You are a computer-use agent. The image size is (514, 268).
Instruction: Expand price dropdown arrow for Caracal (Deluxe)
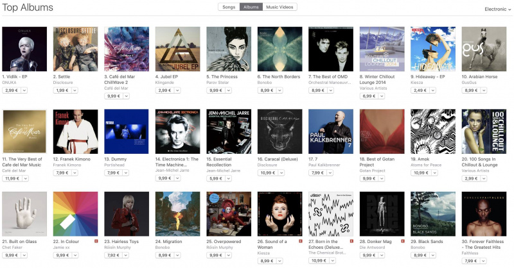[x=281, y=172]
